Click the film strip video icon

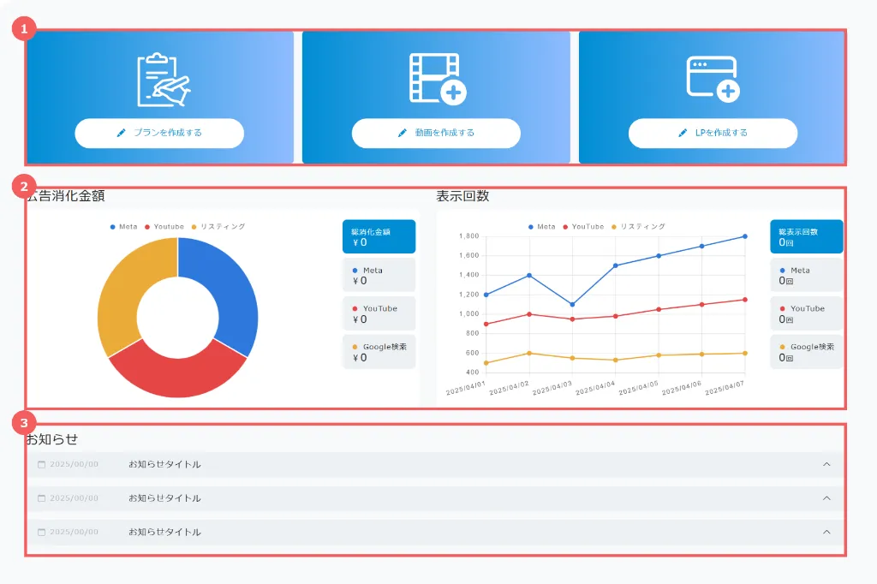pos(437,79)
